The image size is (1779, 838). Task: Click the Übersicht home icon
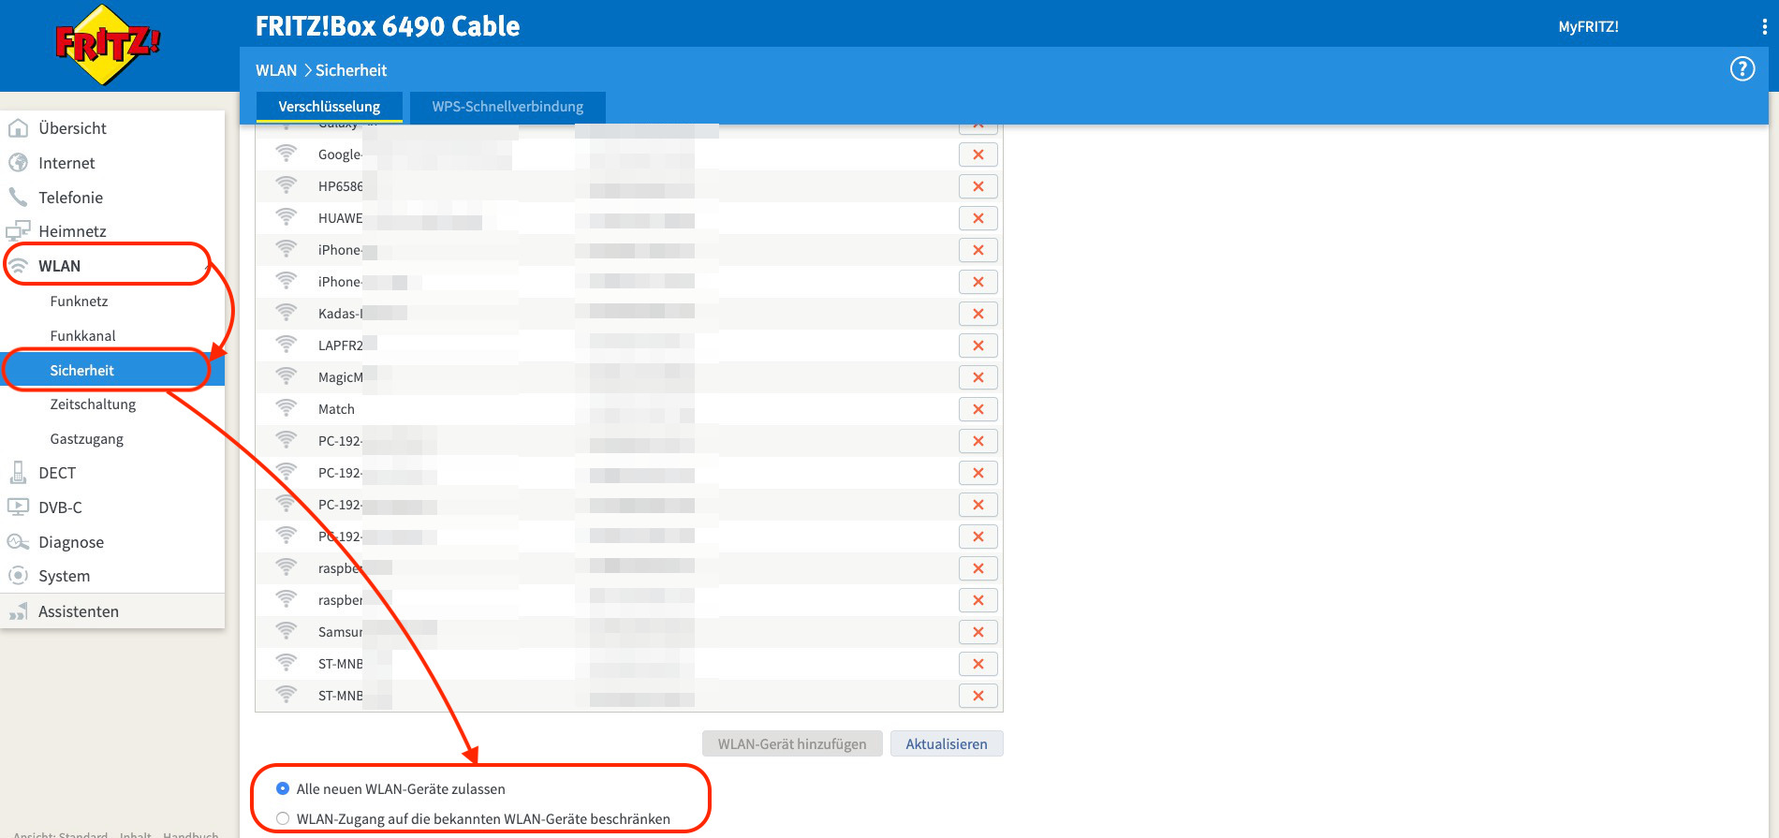(18, 127)
